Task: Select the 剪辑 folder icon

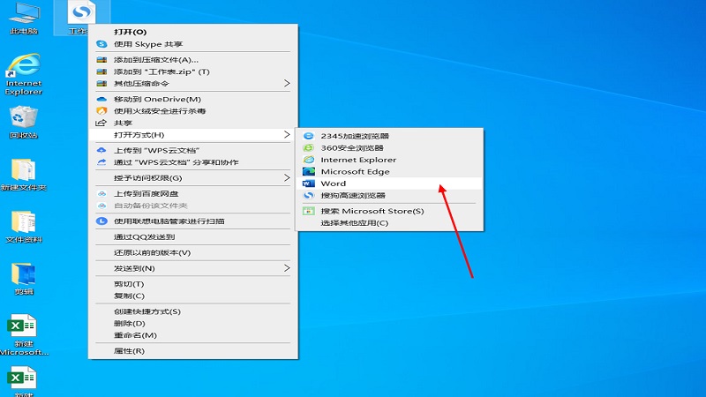Action: pos(24,279)
